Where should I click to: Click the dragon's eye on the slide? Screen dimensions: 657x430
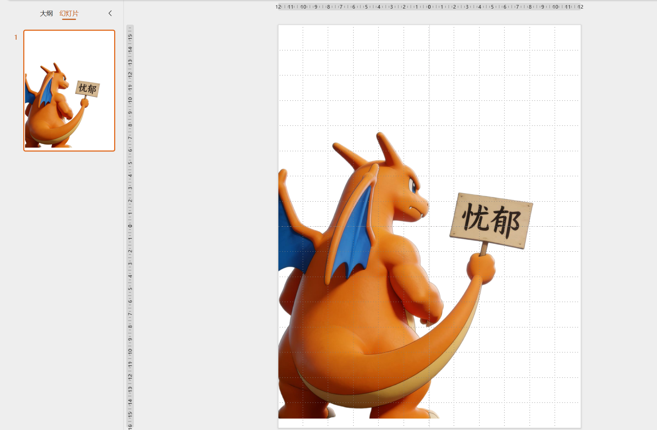(413, 186)
